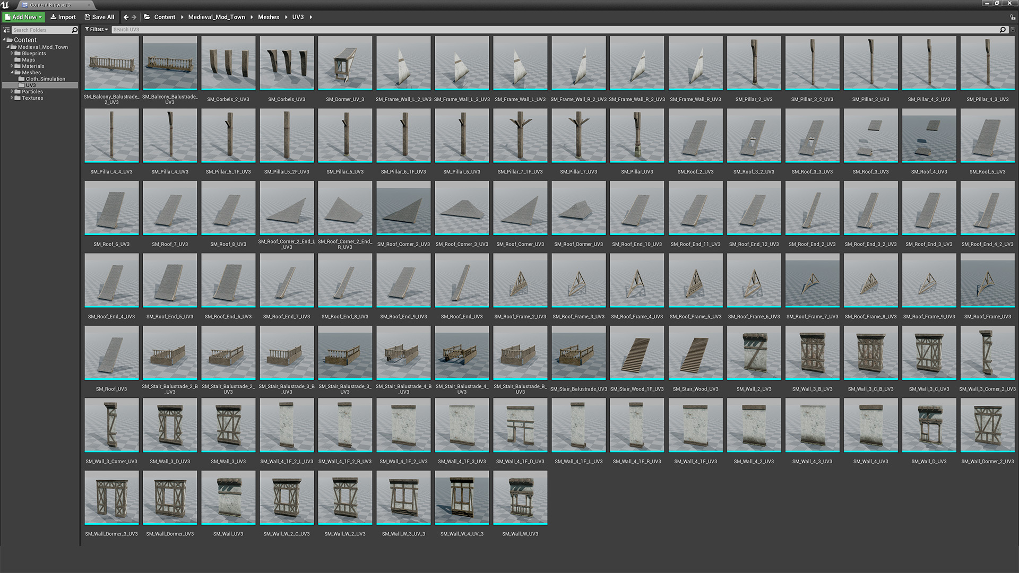Viewport: 1019px width, 573px height.
Task: Click Medieval_Mod_Town in the breadcrumb path
Action: [x=217, y=17]
